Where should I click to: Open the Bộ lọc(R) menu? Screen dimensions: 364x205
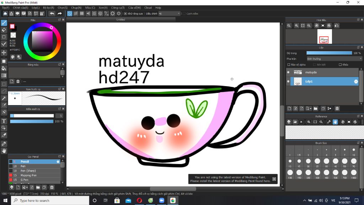48,8
